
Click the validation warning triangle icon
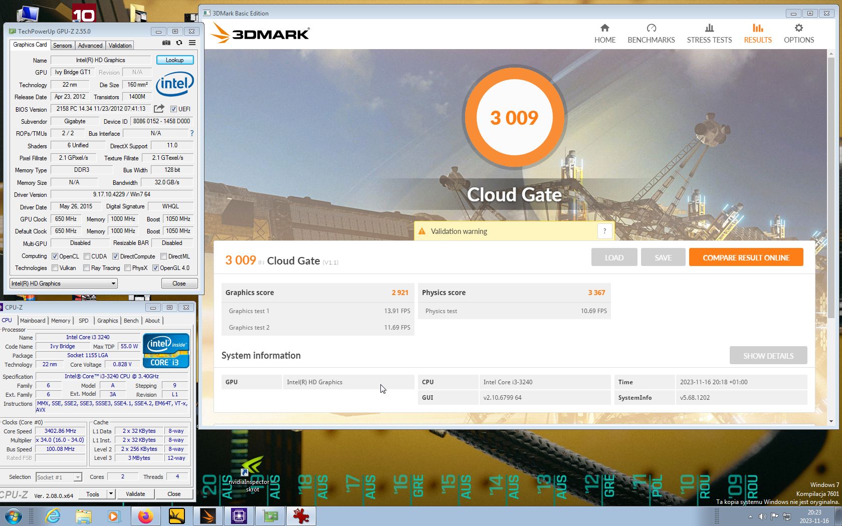[422, 231]
